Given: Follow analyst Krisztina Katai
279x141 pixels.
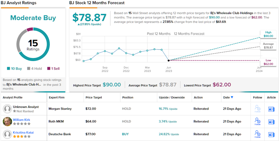Looking at the screenshot, I should coord(257,134).
